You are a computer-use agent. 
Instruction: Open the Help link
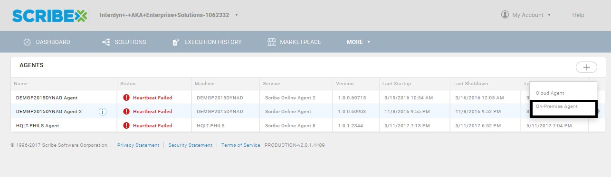[578, 15]
